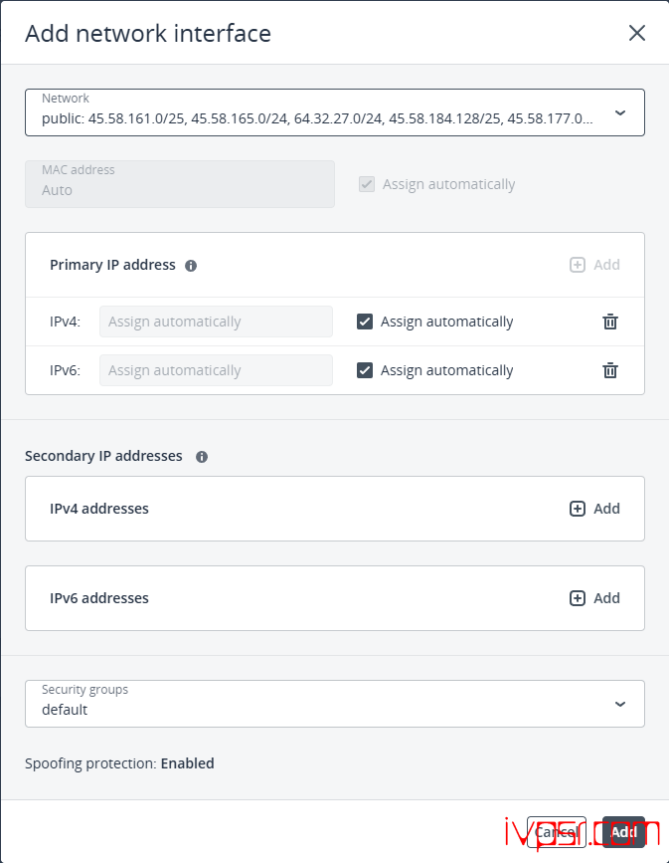This screenshot has width=669, height=863.
Task: Click the Cancel button
Action: click(557, 831)
